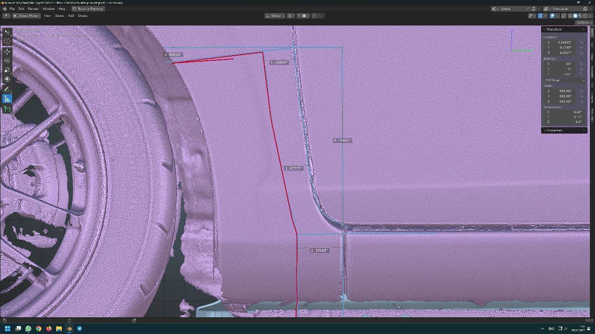This screenshot has width=595, height=334.
Task: Activate the Rotate tool
Action: [x=7, y=61]
